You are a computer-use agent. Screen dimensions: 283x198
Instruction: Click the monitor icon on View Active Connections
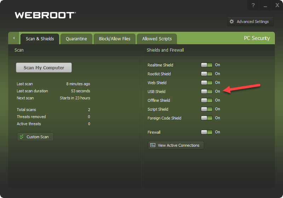point(153,145)
